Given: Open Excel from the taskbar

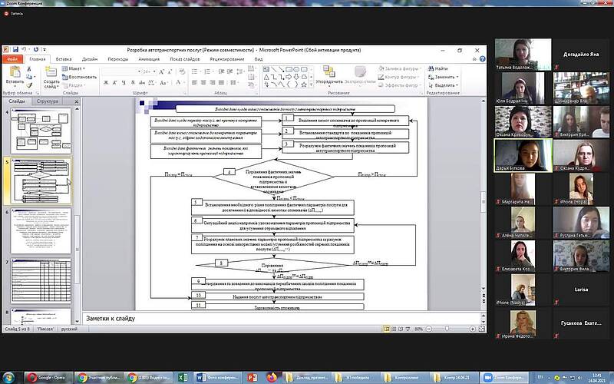Looking at the screenshot, I should 183,377.
